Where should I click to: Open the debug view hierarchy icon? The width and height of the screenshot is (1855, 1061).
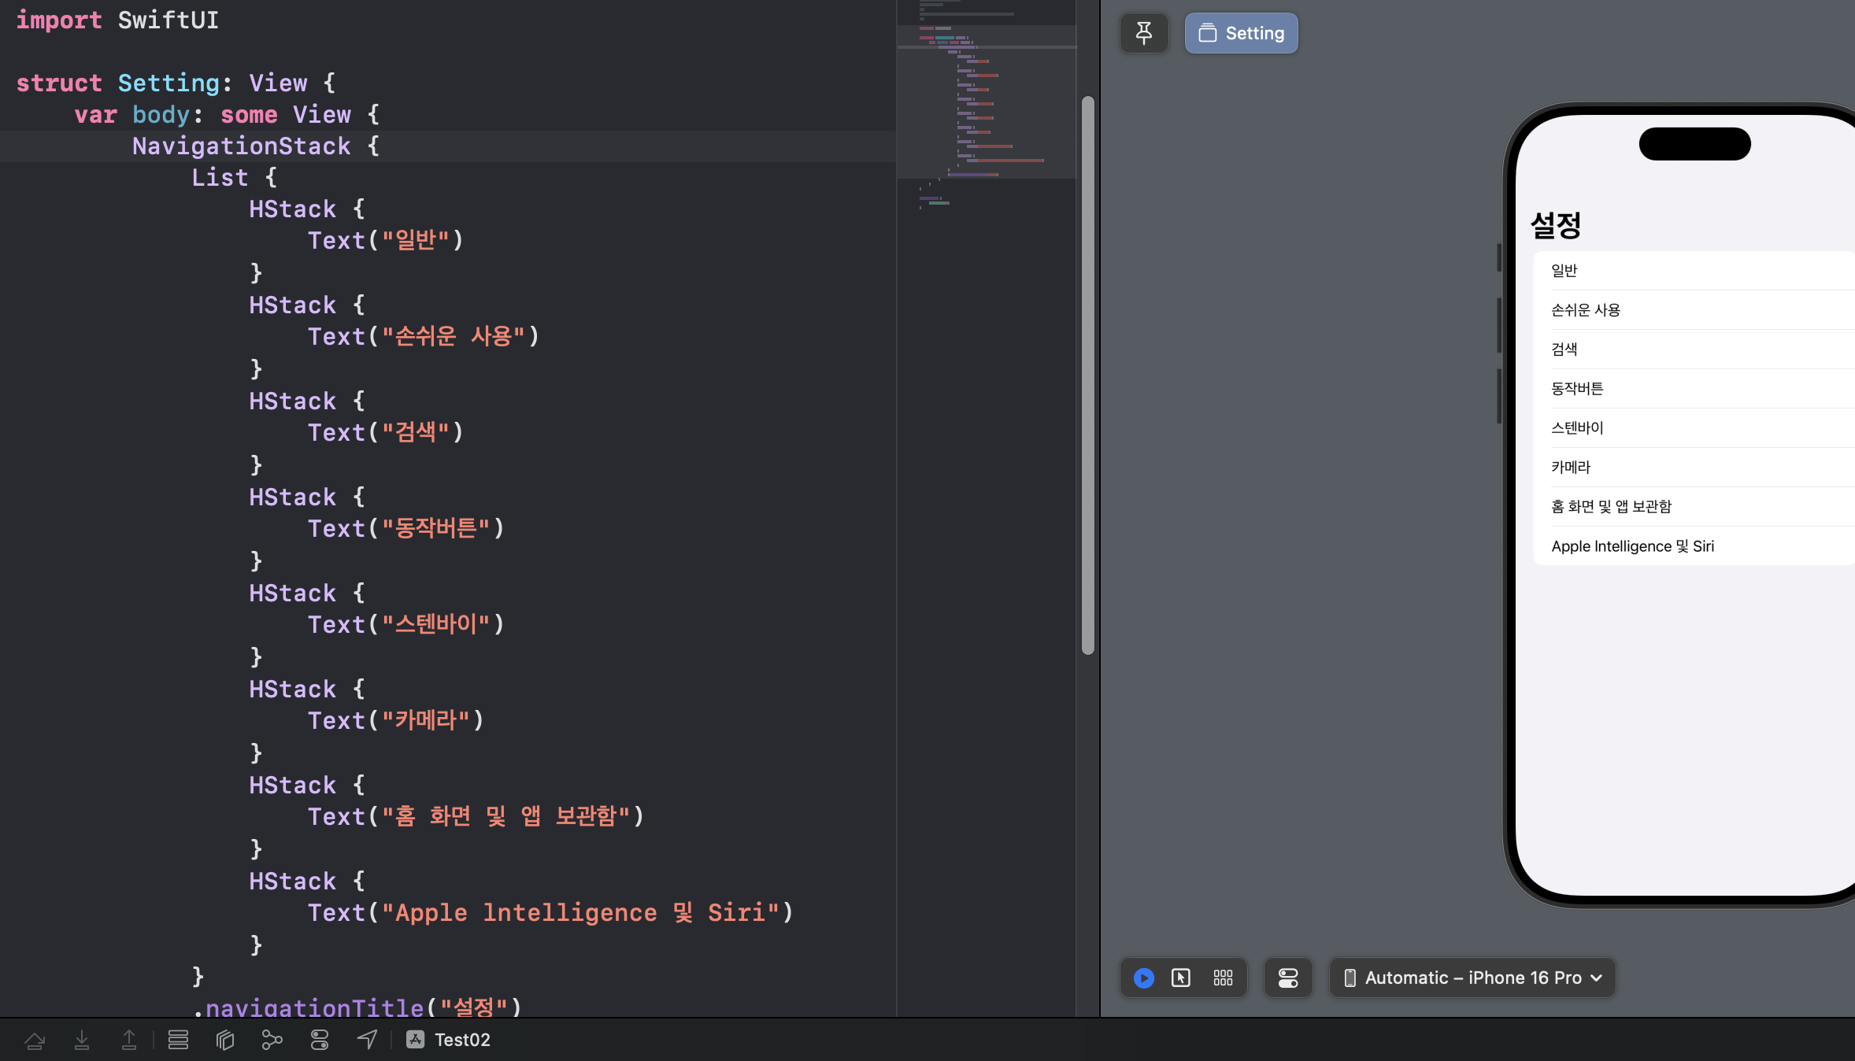[225, 1040]
